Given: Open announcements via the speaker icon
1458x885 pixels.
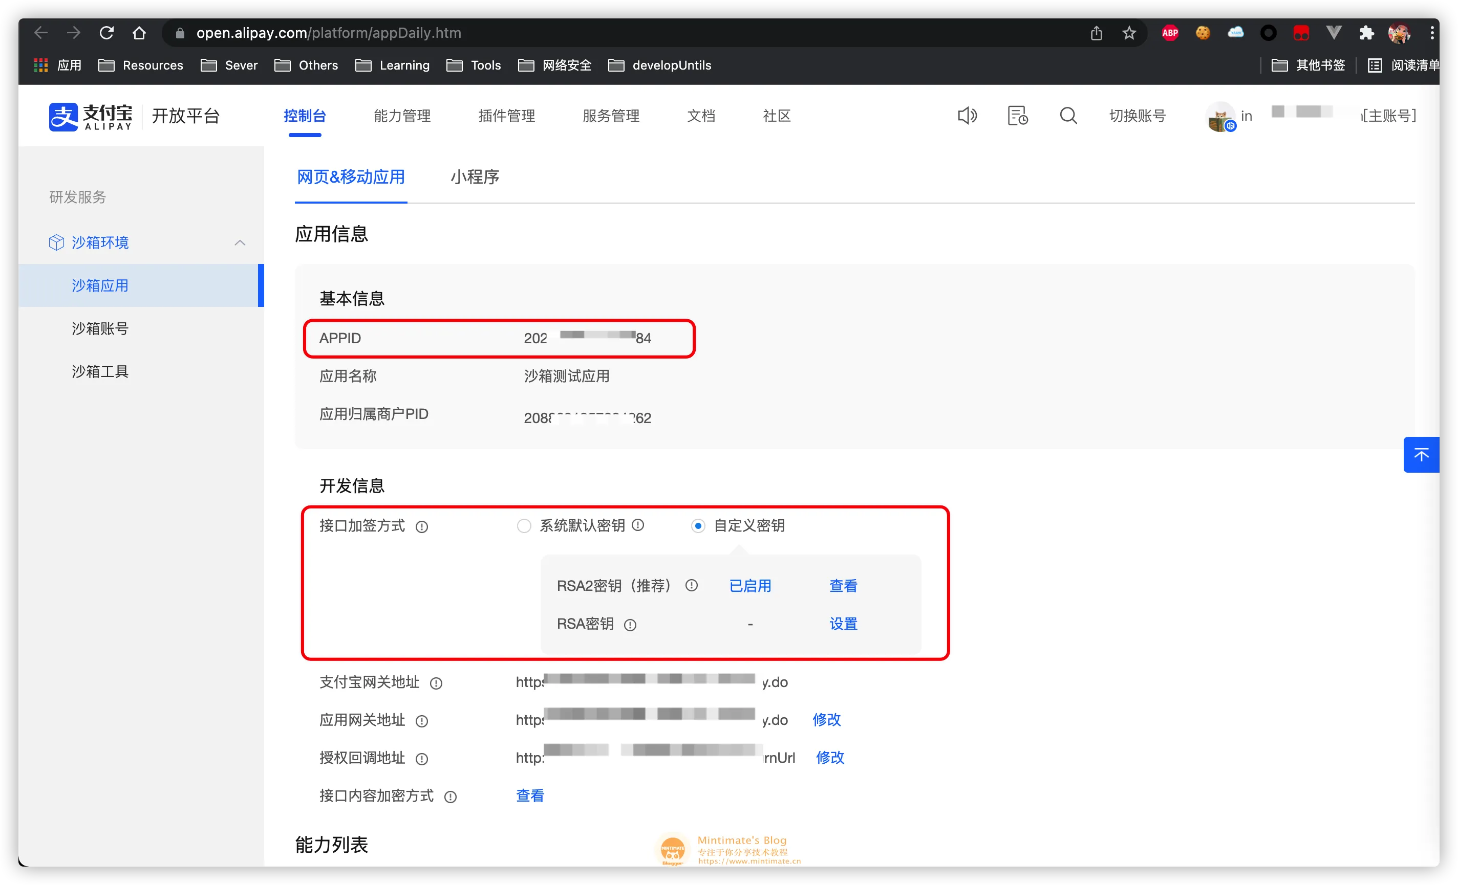Looking at the screenshot, I should [x=967, y=116].
